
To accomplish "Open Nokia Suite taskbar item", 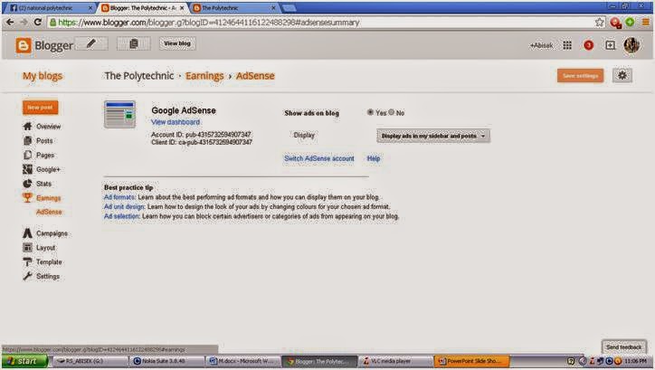I will [x=166, y=361].
